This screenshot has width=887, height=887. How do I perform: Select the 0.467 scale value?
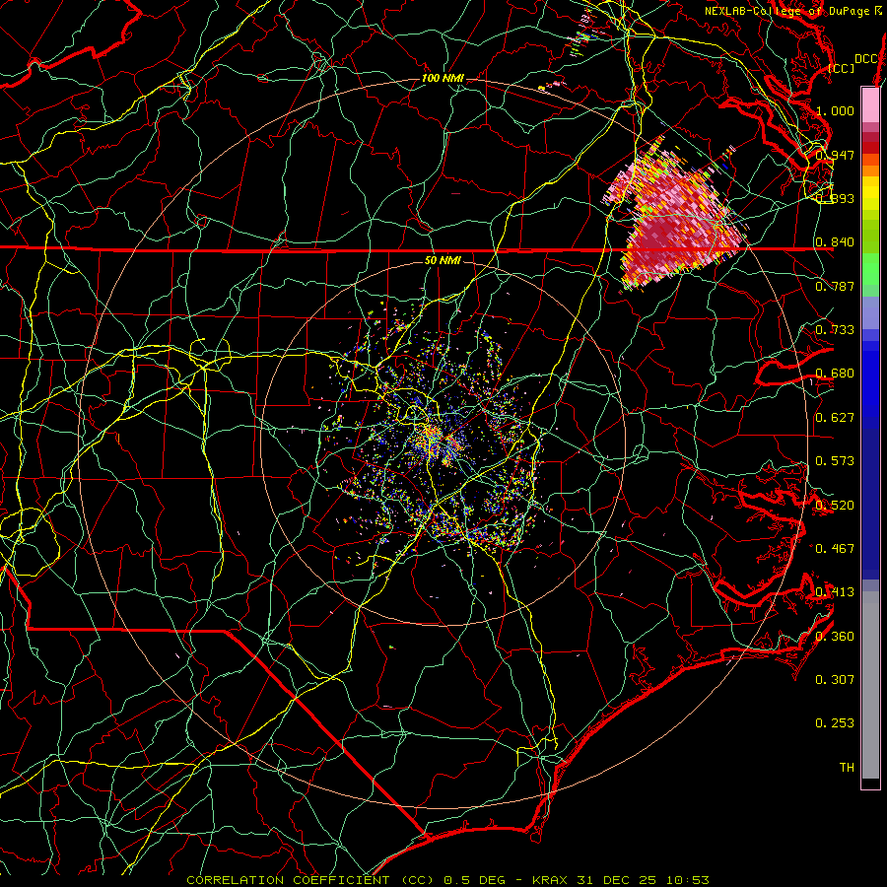[835, 549]
